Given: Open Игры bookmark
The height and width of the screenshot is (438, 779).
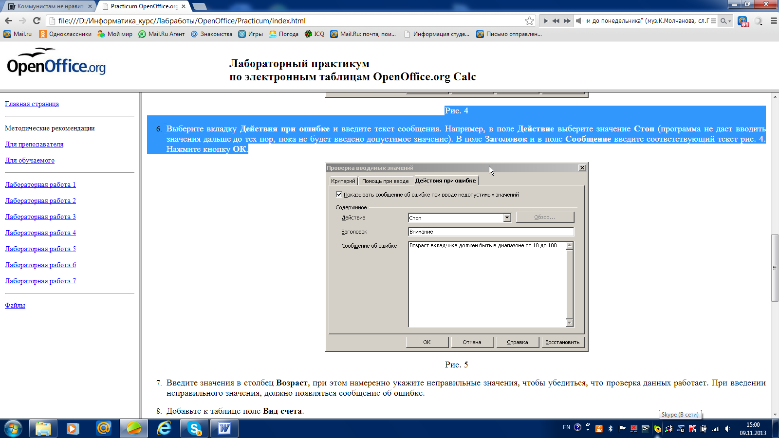Looking at the screenshot, I should coord(250,34).
